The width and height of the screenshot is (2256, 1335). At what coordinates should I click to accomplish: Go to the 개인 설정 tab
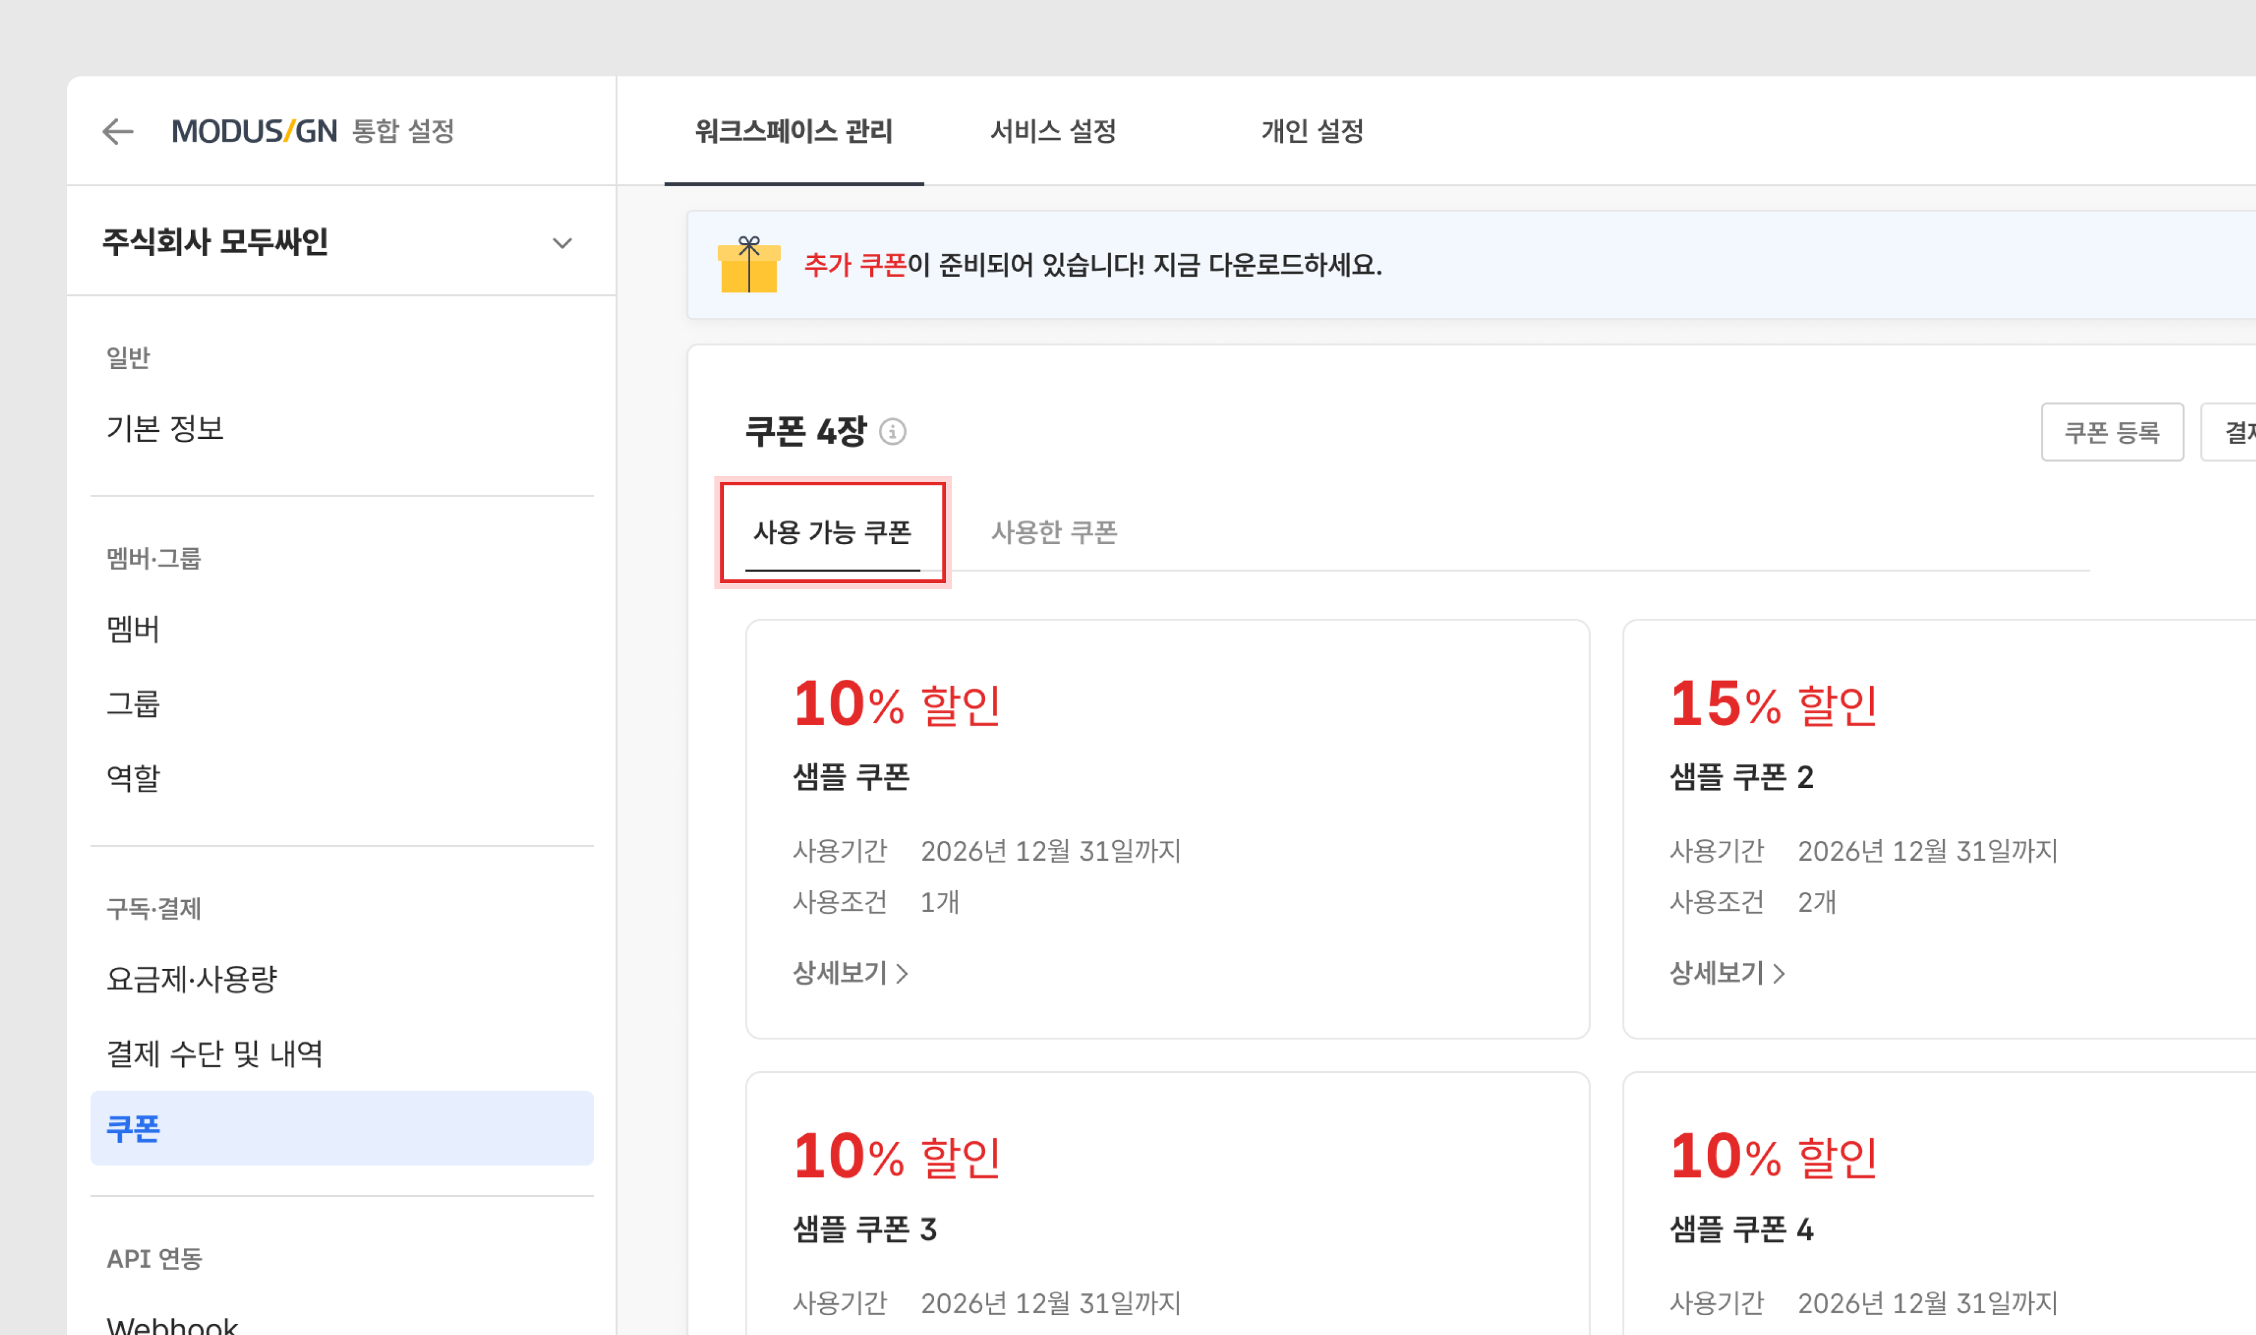pyautogui.click(x=1312, y=132)
